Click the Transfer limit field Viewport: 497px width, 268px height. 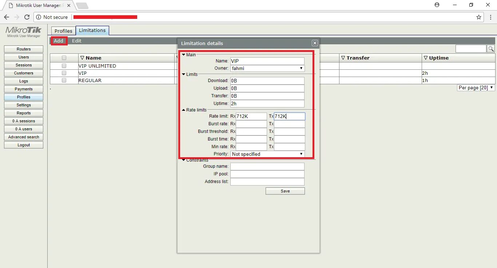(x=267, y=96)
